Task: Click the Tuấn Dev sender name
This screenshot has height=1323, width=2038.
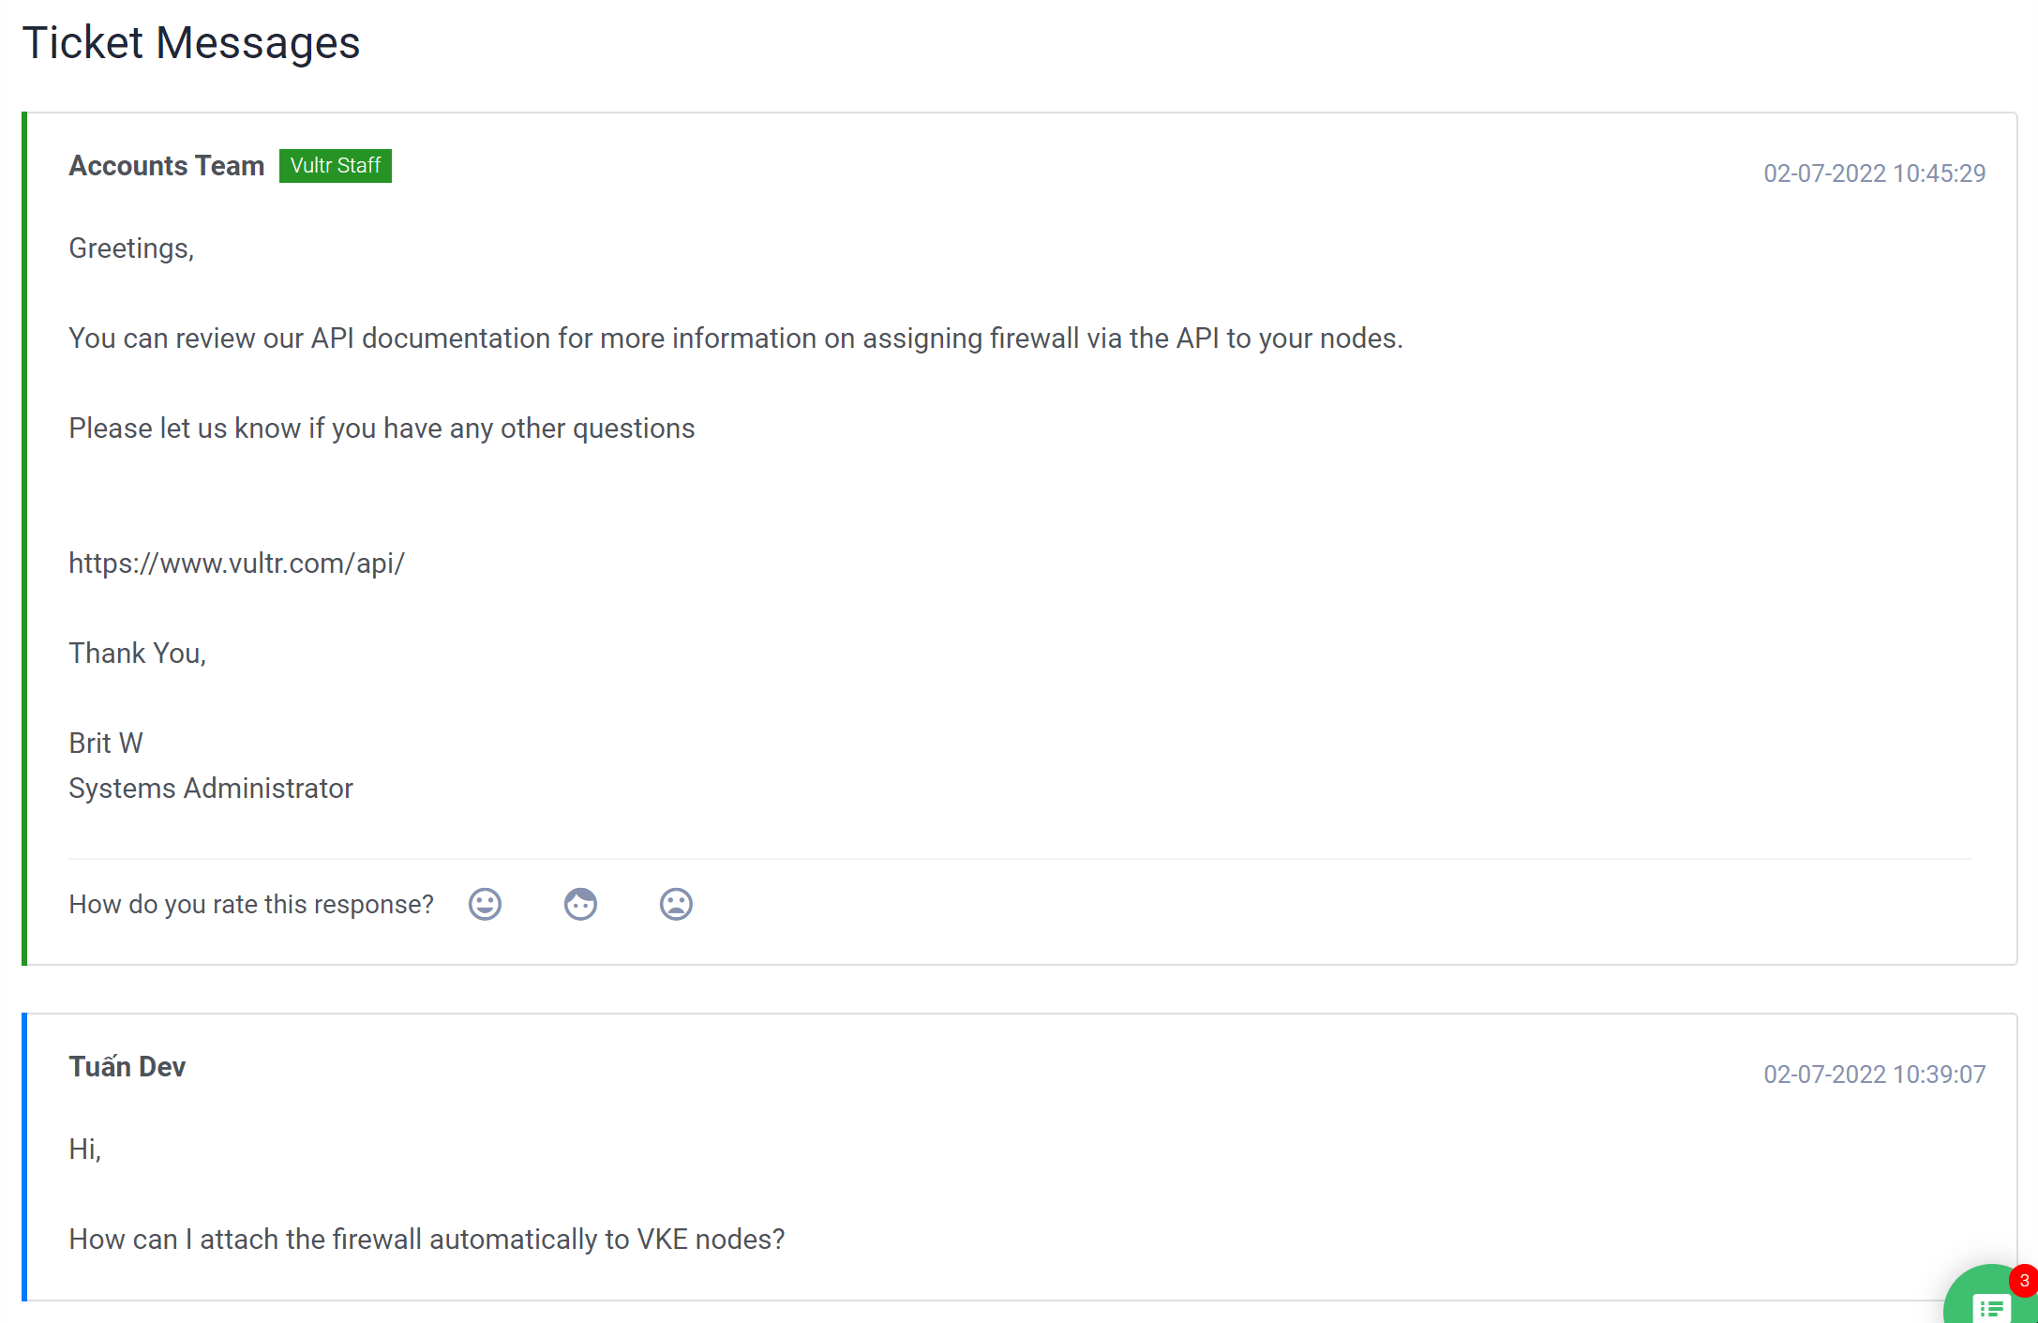Action: tap(127, 1067)
